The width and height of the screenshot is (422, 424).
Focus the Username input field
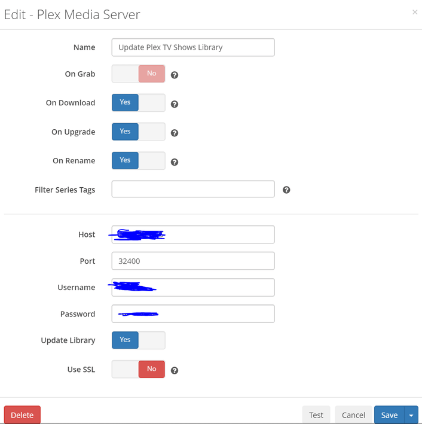(193, 288)
